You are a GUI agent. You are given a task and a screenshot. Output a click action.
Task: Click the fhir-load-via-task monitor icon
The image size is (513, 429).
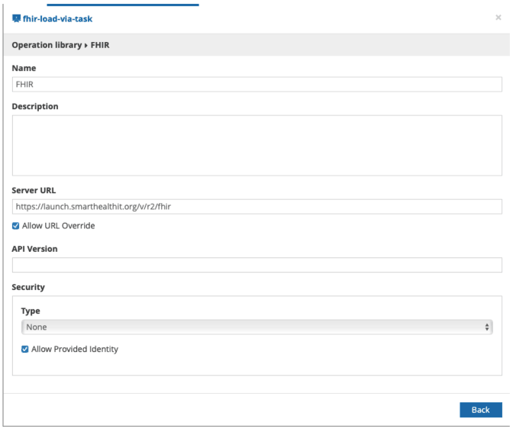click(16, 18)
